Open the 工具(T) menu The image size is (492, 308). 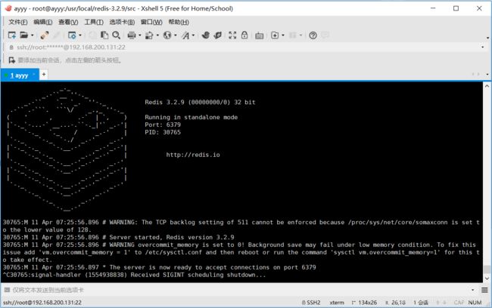pos(94,22)
